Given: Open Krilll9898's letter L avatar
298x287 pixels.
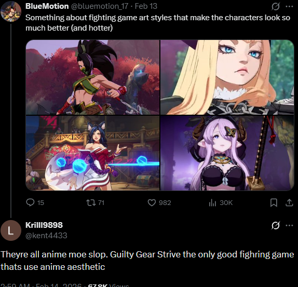Looking at the screenshot, I should click(x=10, y=230).
